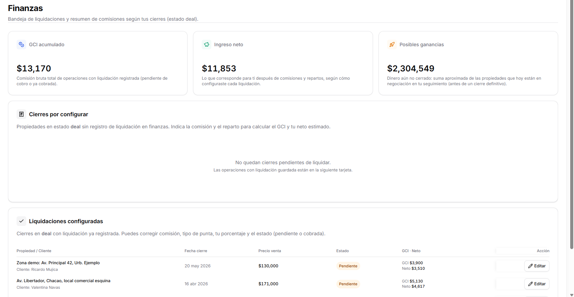Screen dimensions: 574x297
Task: Click the Ingreso neto piggy bank icon
Action: (x=207, y=44)
